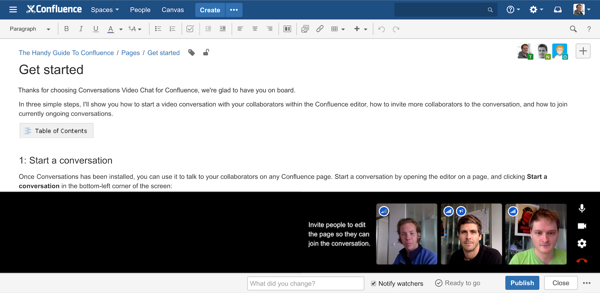This screenshot has width=600, height=293.
Task: Open the insert more content dropdown
Action: [x=361, y=29]
